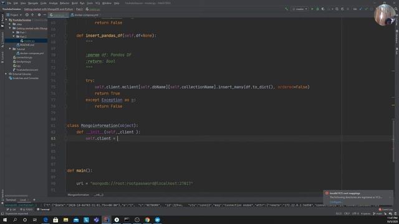
Task: Open Microsoft Store from the taskbar
Action: pyautogui.click(x=55, y=220)
